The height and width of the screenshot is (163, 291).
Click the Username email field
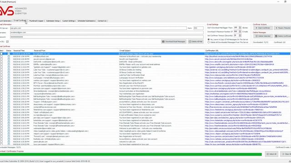107,33
